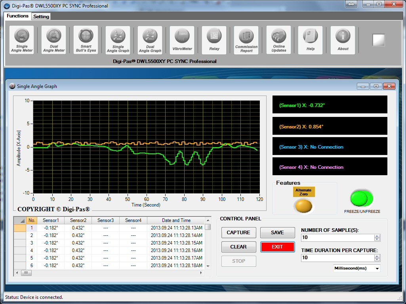Viewport: 406px width, 304px height.
Task: Switch to the Setting tab
Action: point(41,17)
